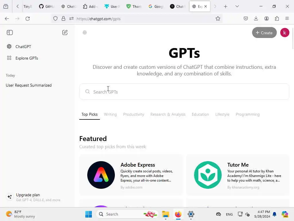This screenshot has width=294, height=221.
Task: Open the Firefox application menu
Action: click(x=287, y=19)
